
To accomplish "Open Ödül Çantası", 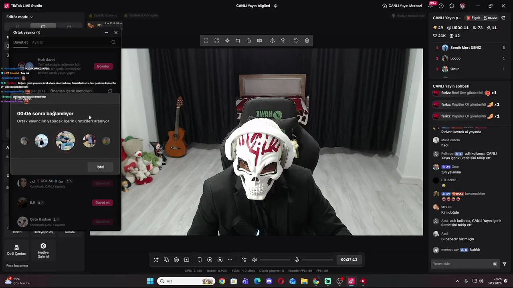I will [x=16, y=250].
